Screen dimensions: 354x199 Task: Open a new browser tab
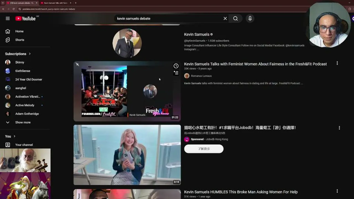pyautogui.click(x=76, y=3)
